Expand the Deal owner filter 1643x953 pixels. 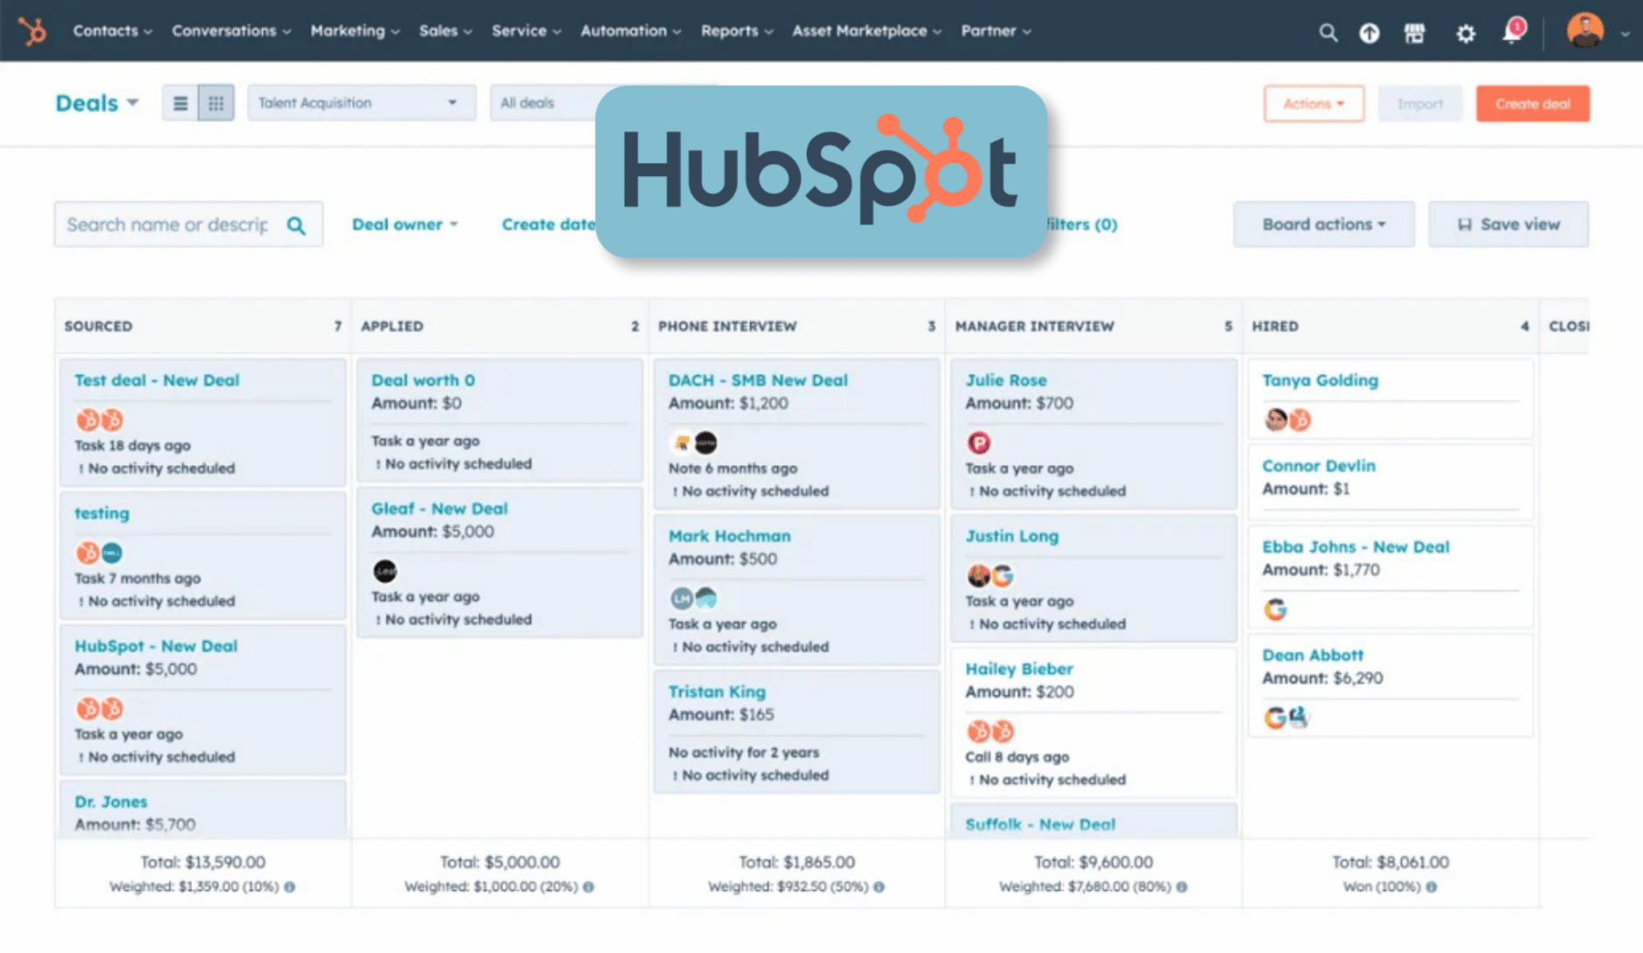click(x=405, y=224)
